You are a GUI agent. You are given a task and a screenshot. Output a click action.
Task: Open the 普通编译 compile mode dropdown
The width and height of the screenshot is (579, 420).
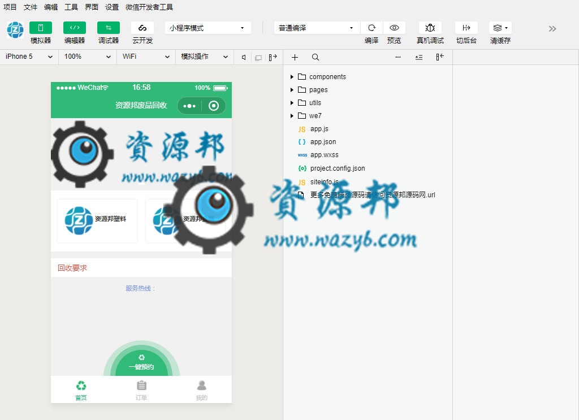pyautogui.click(x=317, y=28)
